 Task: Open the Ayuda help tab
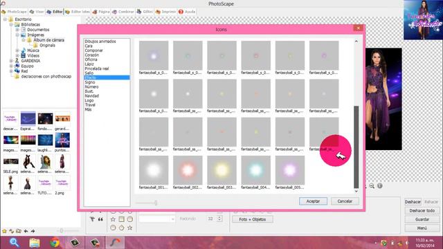tap(187, 12)
